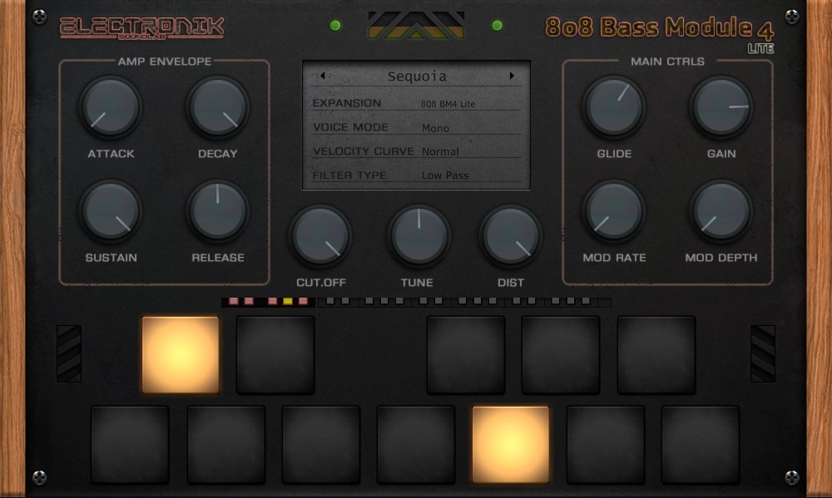Viewport: 832px width, 498px height.
Task: Adjust the Sustain knob
Action: pos(109,210)
